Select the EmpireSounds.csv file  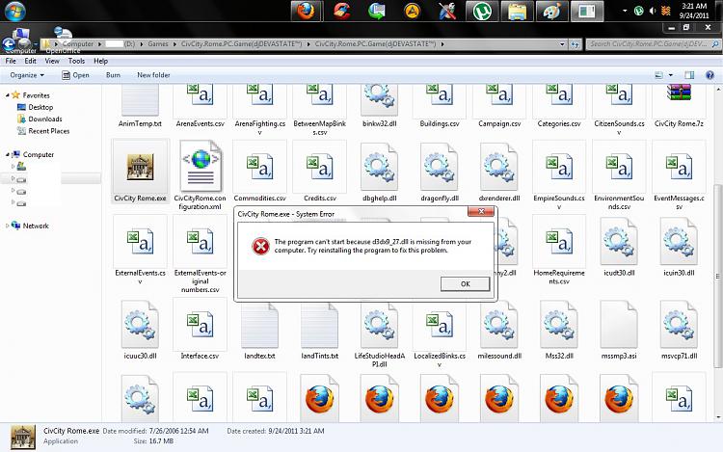(559, 175)
